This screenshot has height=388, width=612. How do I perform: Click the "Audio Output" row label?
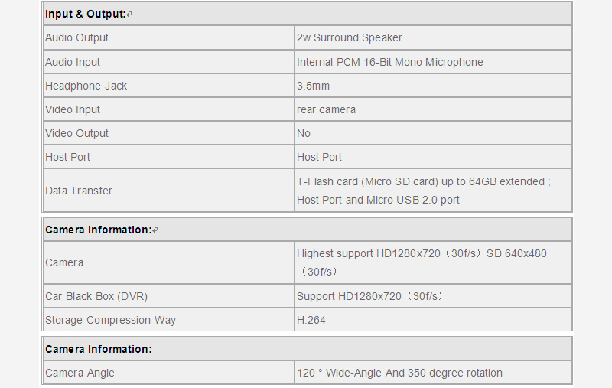[76, 37]
